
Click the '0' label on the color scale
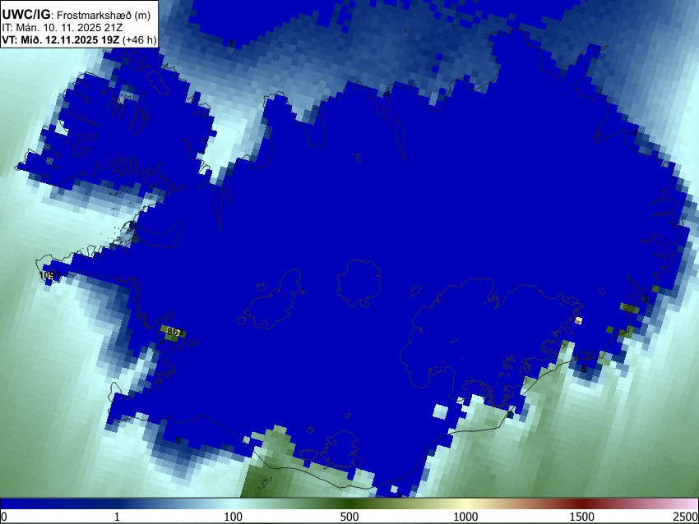(4, 517)
